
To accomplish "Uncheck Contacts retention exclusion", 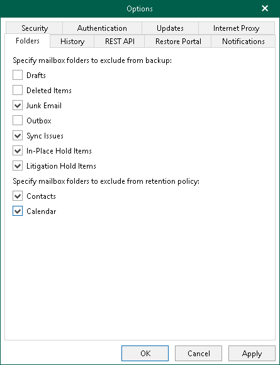I will point(18,196).
